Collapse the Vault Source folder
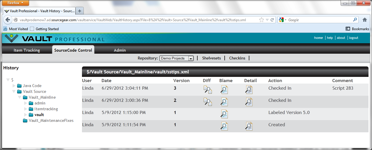Image resolution: width=372 pixels, height=150 pixels. pyautogui.click(x=14, y=92)
